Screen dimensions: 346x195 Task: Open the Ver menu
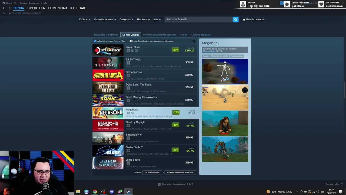pyautogui.click(x=16, y=3)
